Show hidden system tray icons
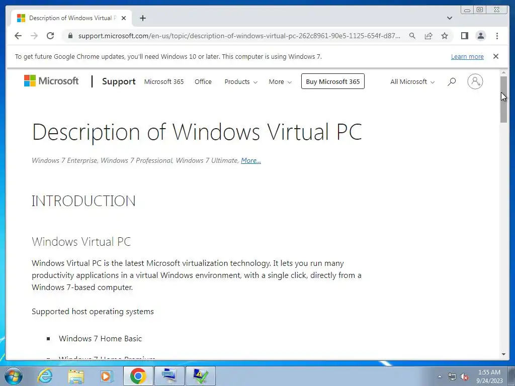The height and width of the screenshot is (386, 515). tap(440, 376)
